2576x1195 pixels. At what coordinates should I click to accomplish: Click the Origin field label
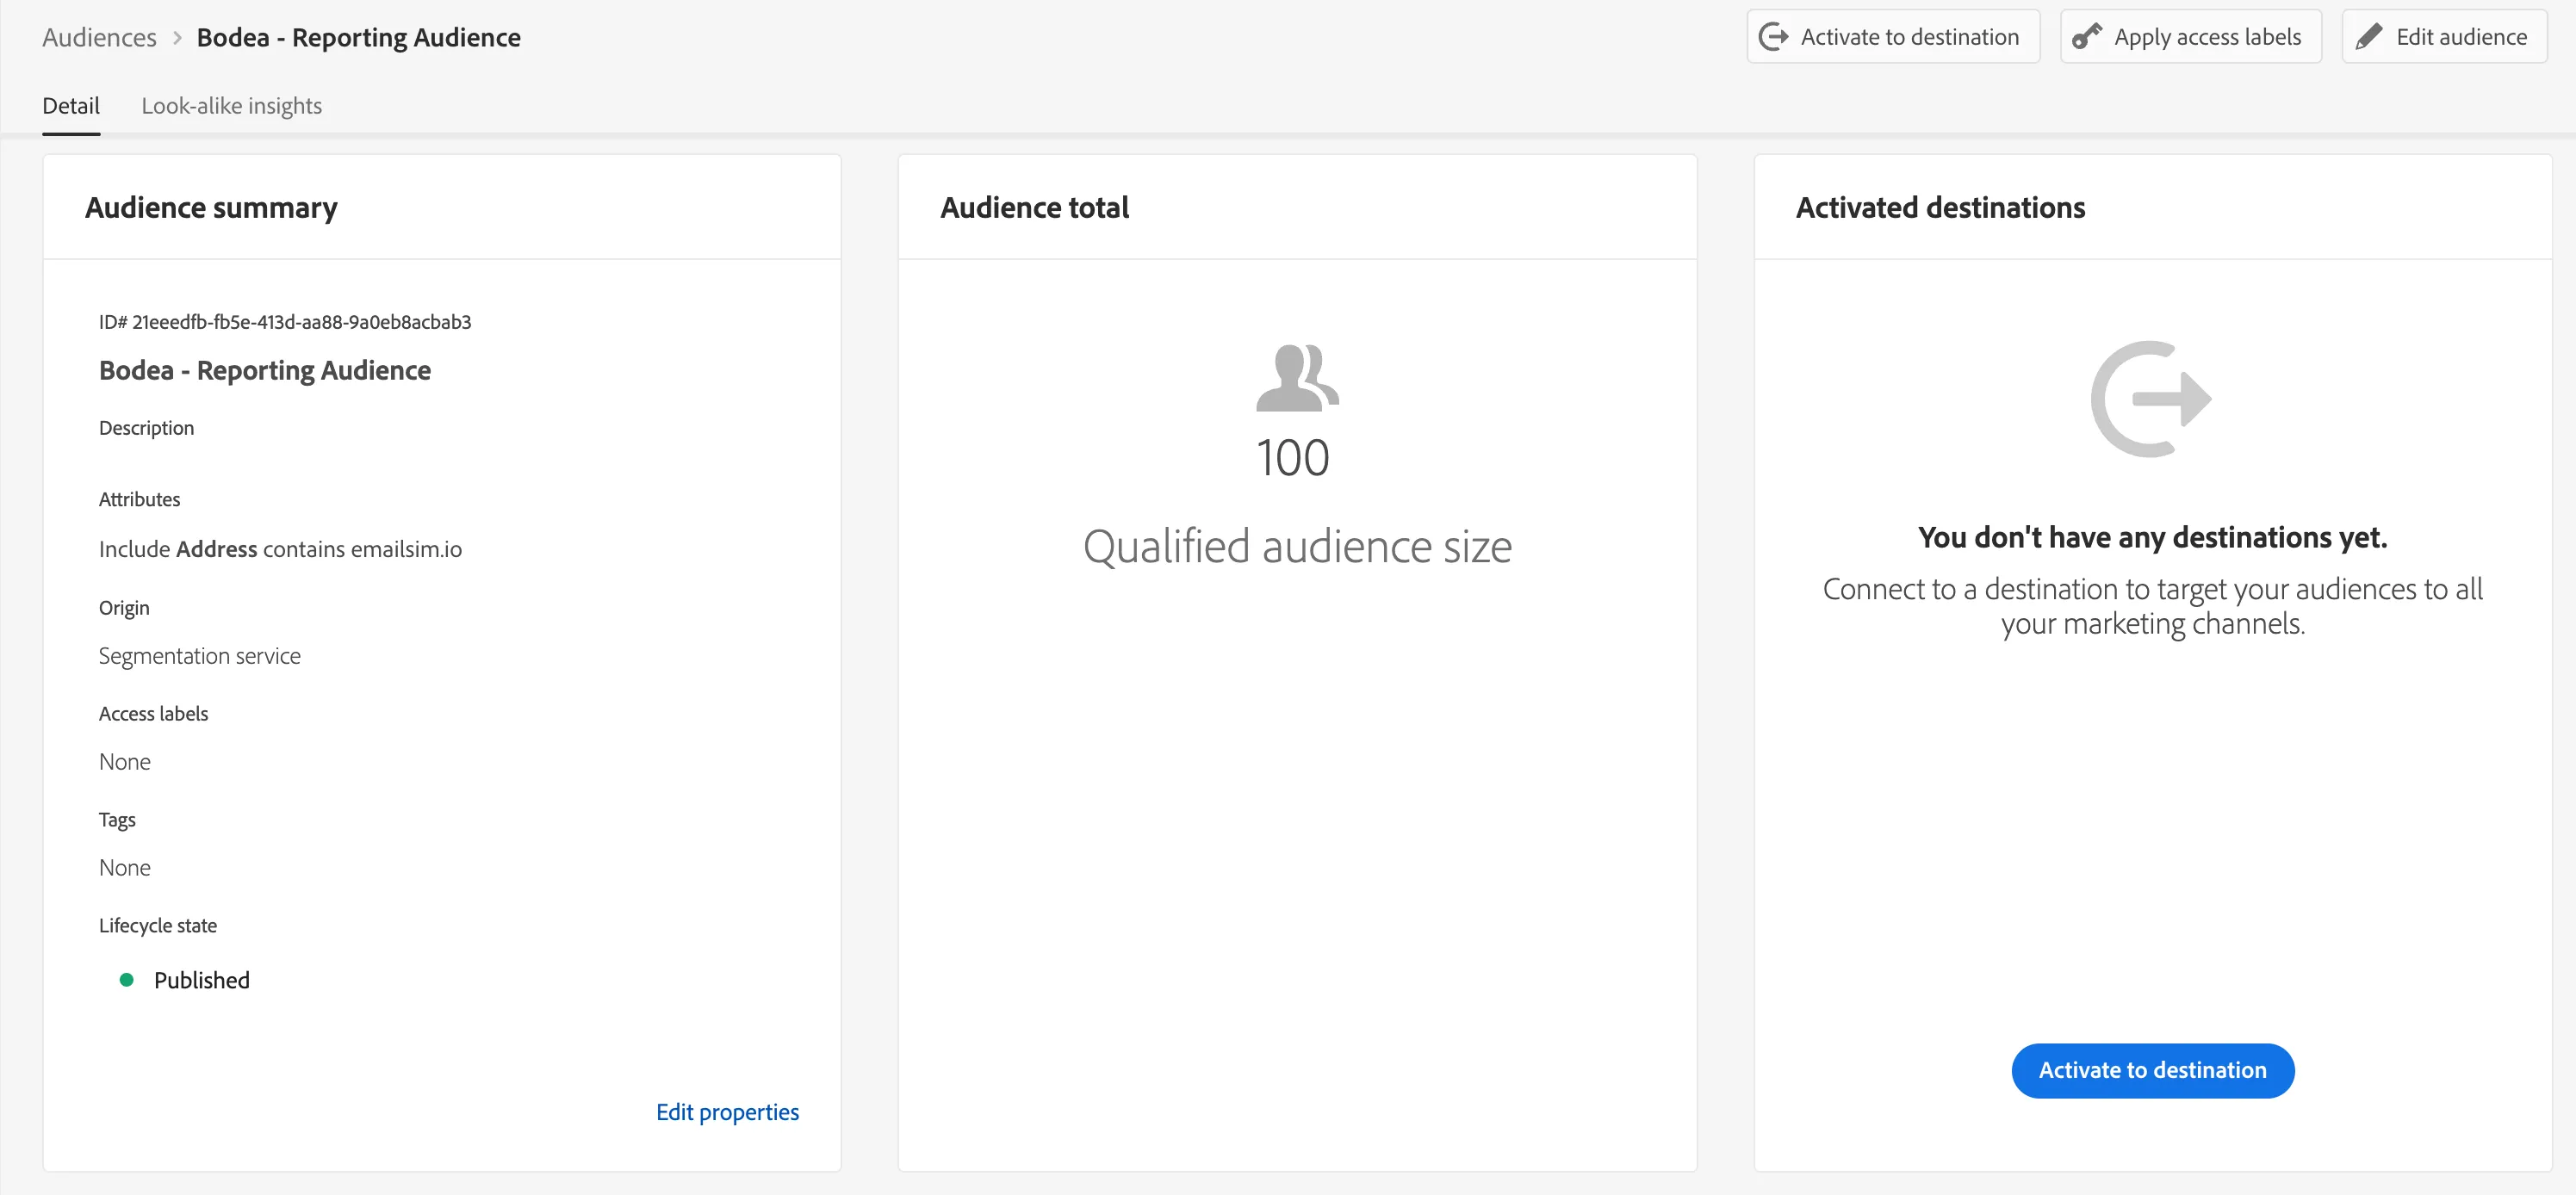pos(124,608)
